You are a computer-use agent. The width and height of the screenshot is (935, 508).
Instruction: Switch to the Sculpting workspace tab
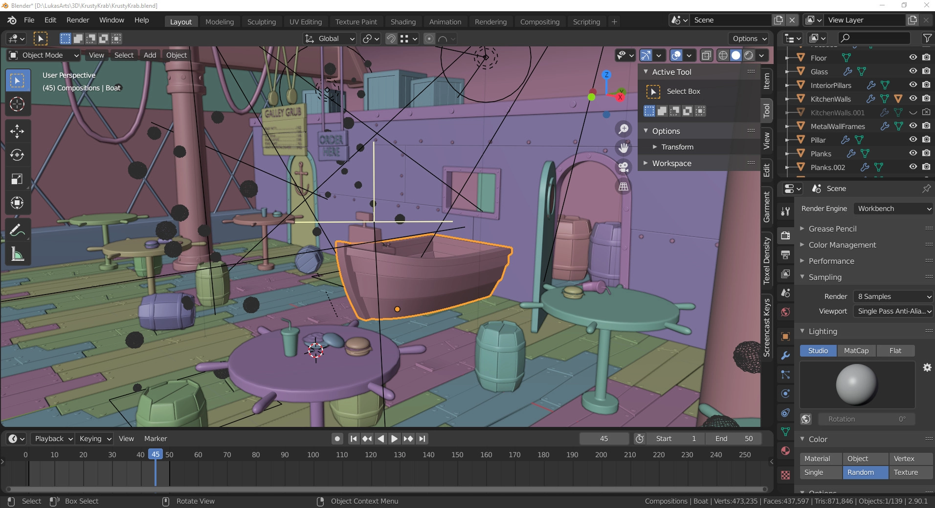tap(261, 22)
